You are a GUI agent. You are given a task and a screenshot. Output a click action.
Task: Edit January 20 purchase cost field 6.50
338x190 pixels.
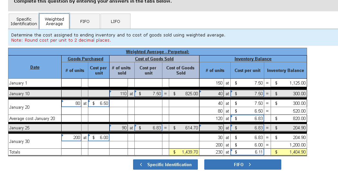tap(99, 104)
